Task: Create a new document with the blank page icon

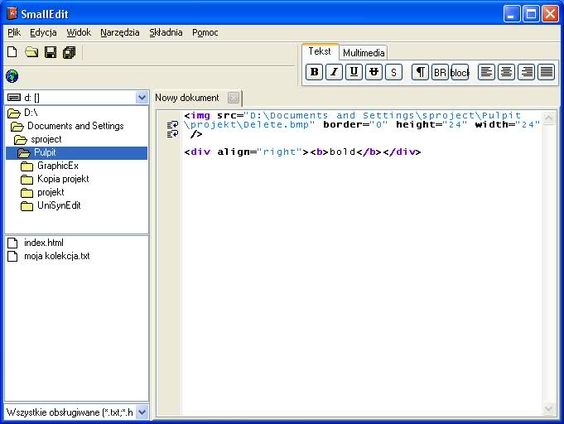Action: pos(12,52)
